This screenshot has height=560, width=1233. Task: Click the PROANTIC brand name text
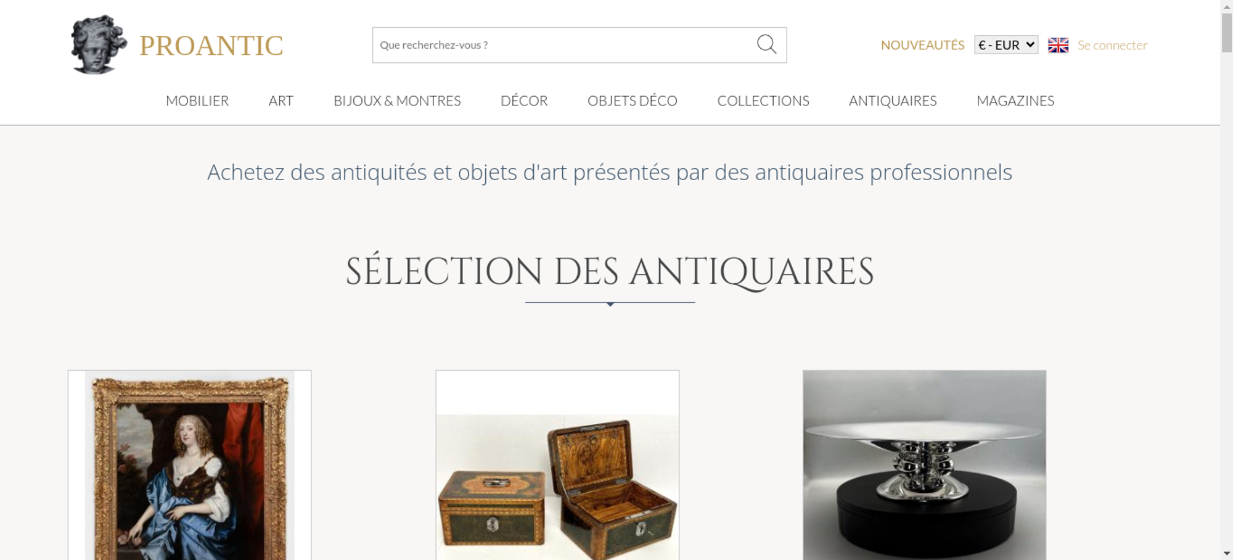click(211, 46)
